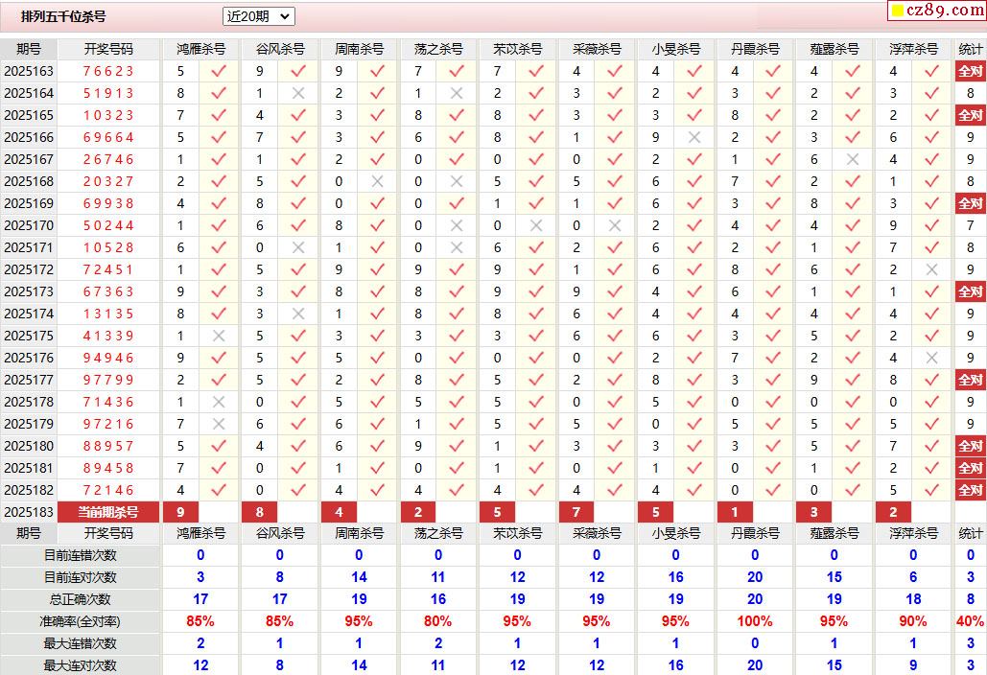Click the X mark for 浮萍杀号 in row 2025172

[x=931, y=269]
